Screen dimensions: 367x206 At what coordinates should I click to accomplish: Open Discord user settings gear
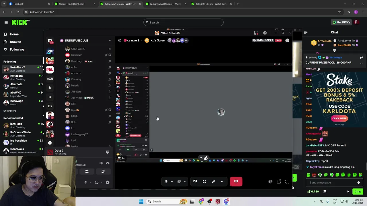[108, 182]
